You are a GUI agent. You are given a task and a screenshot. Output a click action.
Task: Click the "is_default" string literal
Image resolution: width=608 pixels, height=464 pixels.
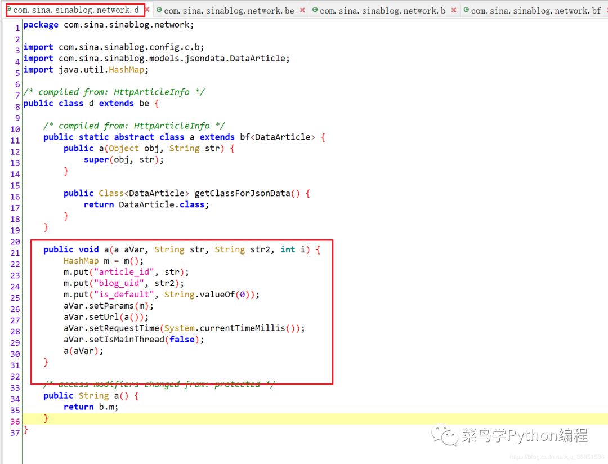(124, 295)
